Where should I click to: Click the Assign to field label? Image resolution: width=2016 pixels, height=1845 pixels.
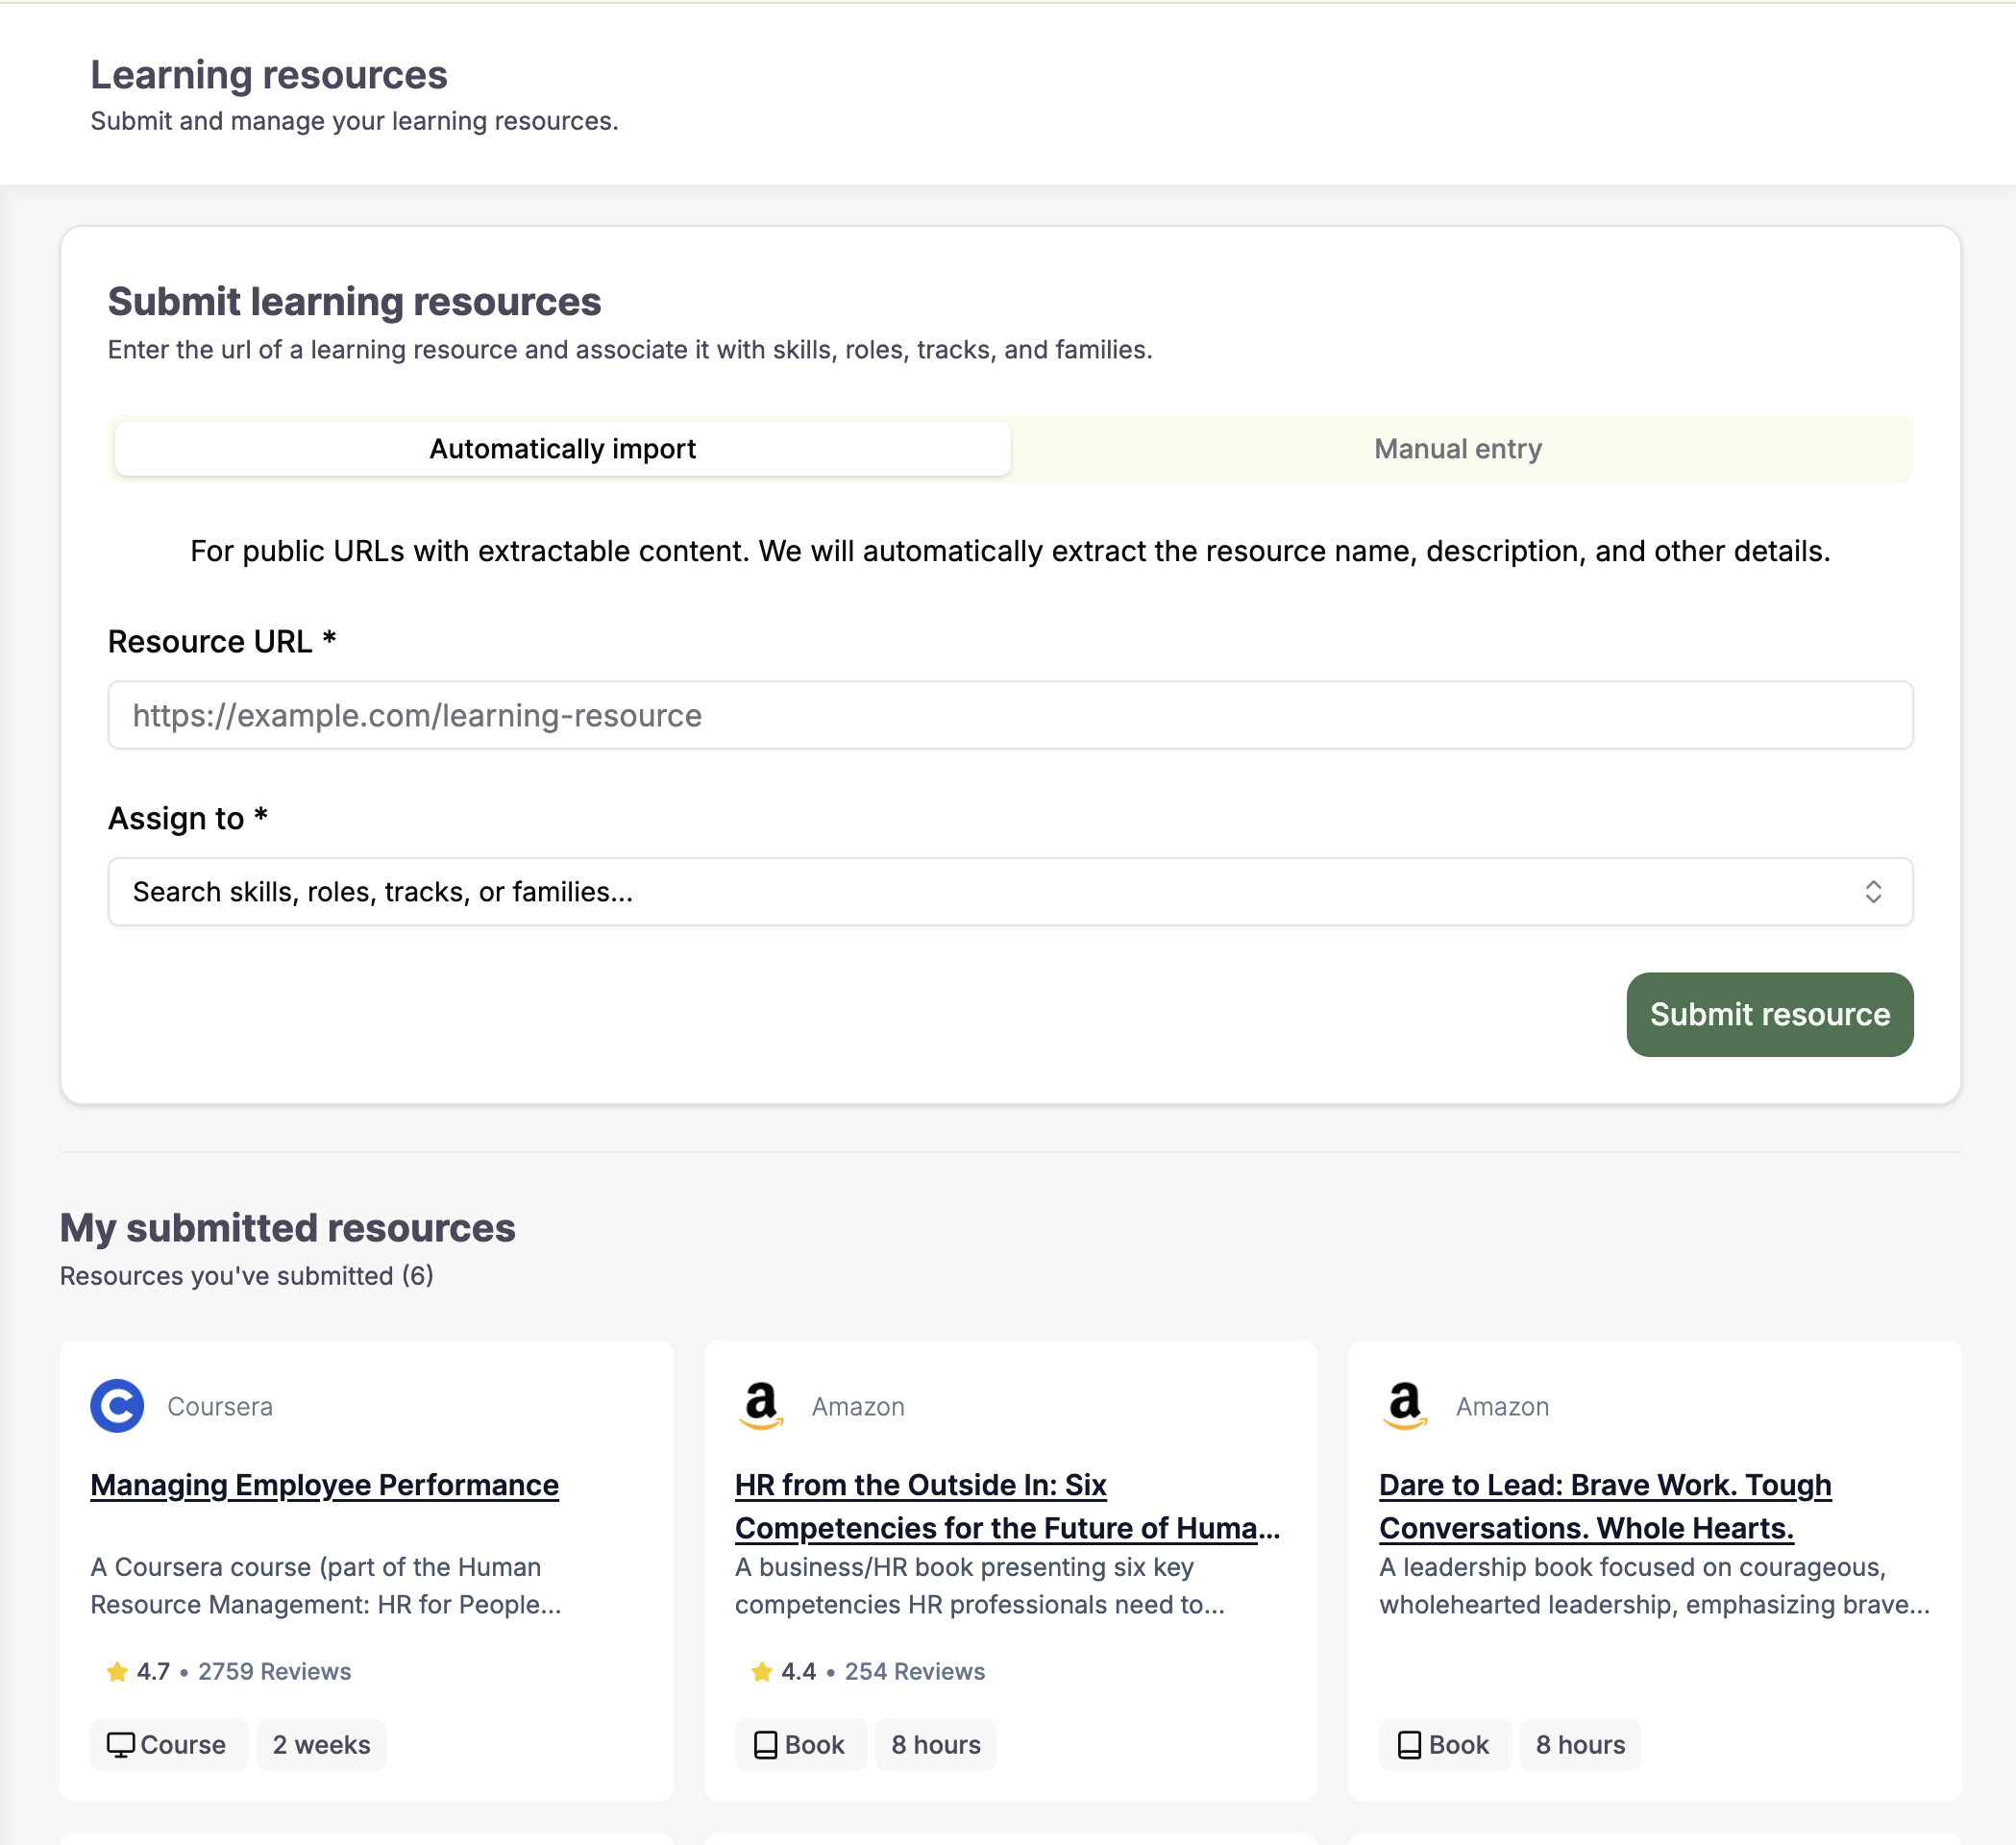(188, 819)
